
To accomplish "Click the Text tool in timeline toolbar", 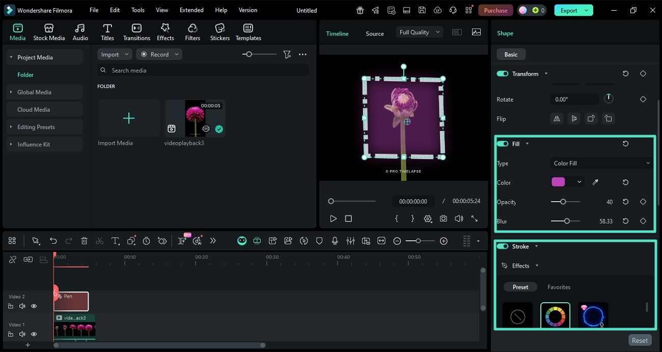I will click(115, 241).
